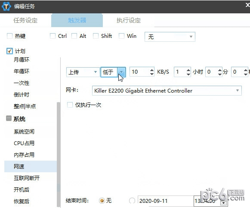Screen dimensions: 250x208
Task: Increase the KB/S speed value
Action: point(152,70)
